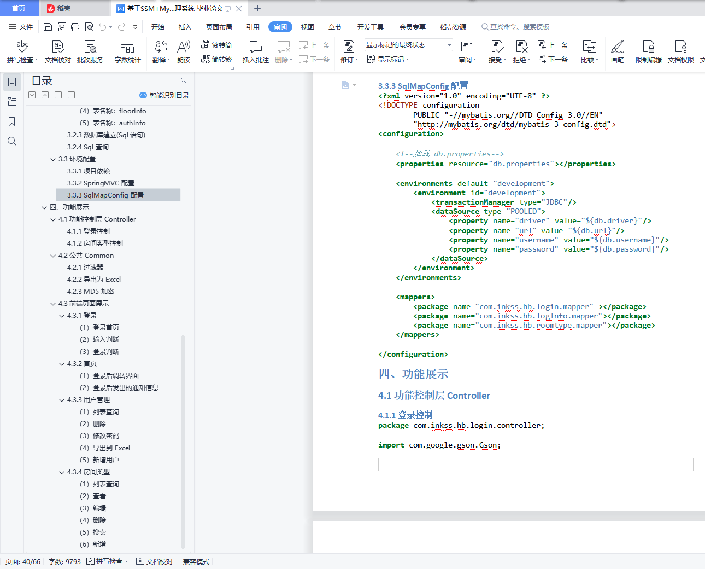This screenshot has height=569, width=705.
Task: Collapse the 4.3.3 用户管理 tree node
Action: pos(62,400)
